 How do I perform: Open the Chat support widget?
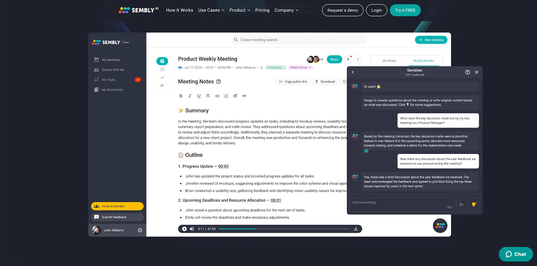[516, 254]
